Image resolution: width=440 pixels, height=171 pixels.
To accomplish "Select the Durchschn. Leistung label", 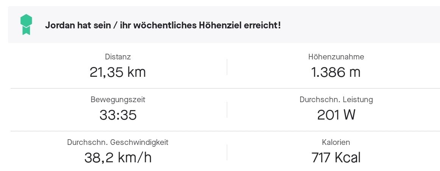I will coord(336,100).
